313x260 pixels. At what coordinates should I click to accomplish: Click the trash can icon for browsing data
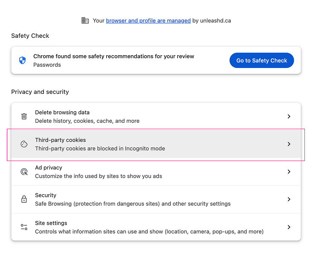pos(24,116)
